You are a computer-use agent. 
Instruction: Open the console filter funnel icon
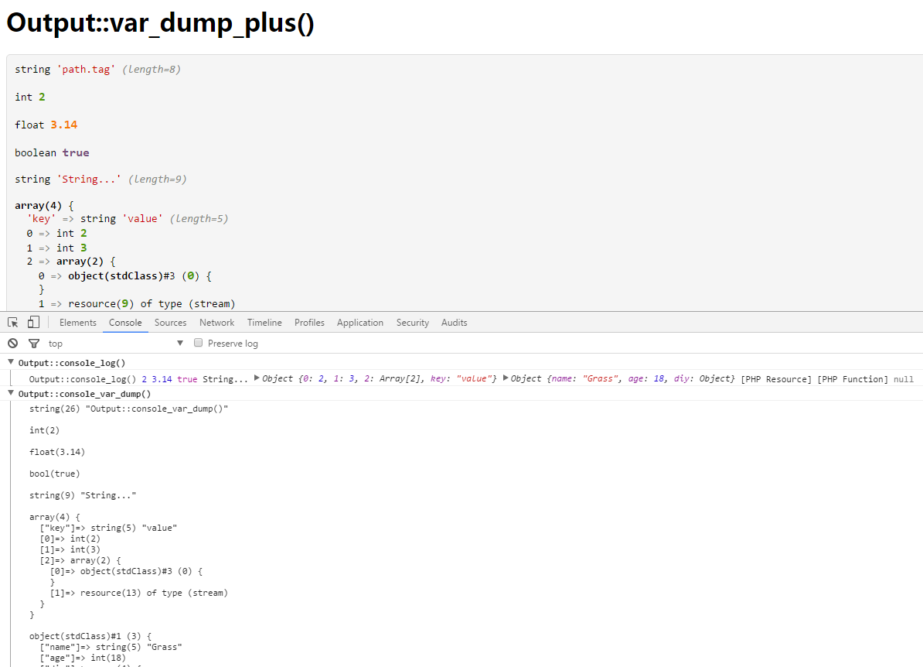point(34,343)
